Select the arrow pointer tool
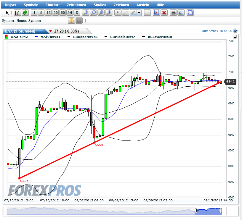 (7, 13)
